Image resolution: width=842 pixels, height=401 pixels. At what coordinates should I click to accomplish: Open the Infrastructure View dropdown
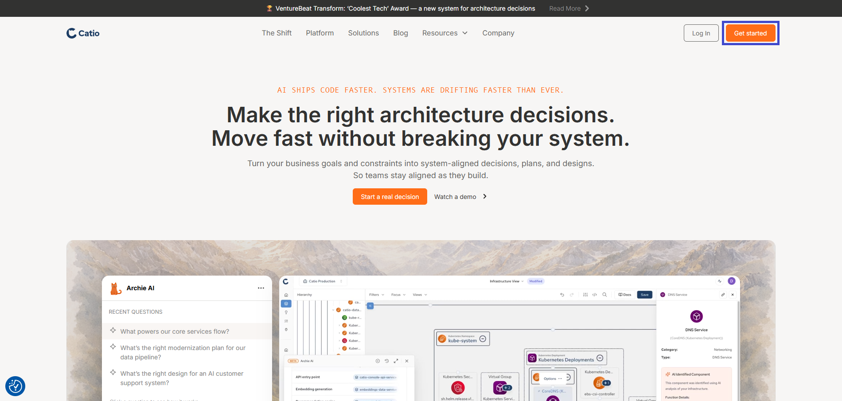(507, 281)
